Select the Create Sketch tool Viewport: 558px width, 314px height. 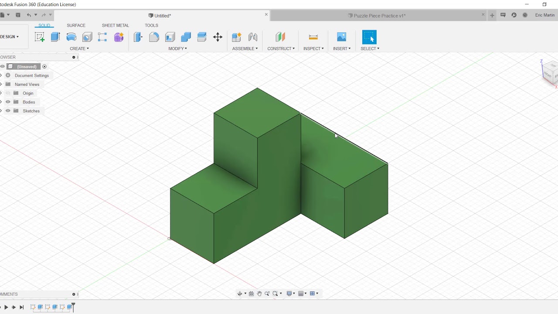coord(40,37)
